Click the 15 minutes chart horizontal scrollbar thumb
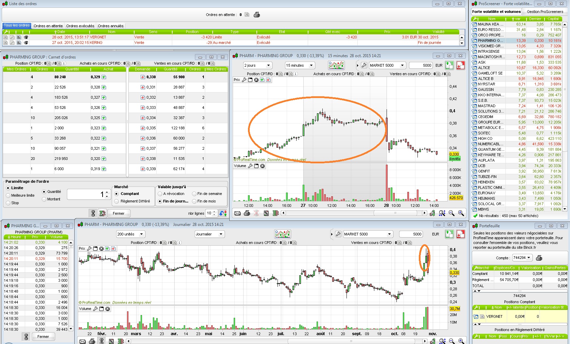Image resolution: width=570 pixels, height=344 pixels. click(395, 213)
